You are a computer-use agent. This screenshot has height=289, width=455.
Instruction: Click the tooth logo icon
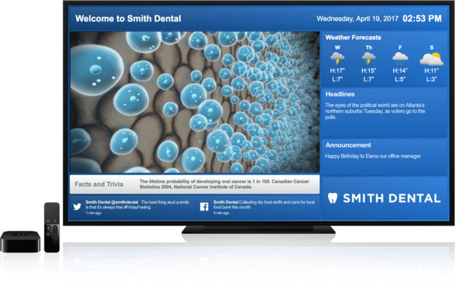pyautogui.click(x=333, y=198)
